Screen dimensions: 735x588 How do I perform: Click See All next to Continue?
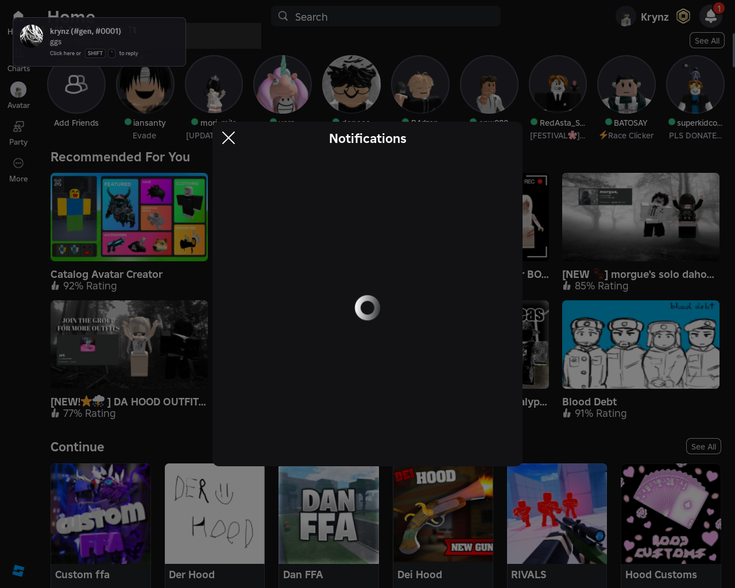[703, 447]
